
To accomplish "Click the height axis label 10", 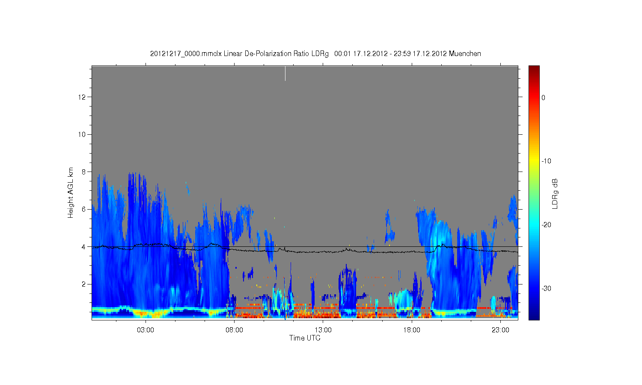I will (82, 134).
